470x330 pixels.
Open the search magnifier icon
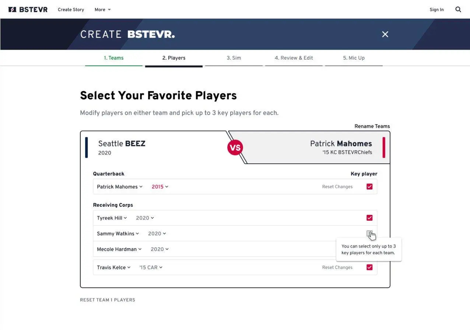click(x=458, y=10)
